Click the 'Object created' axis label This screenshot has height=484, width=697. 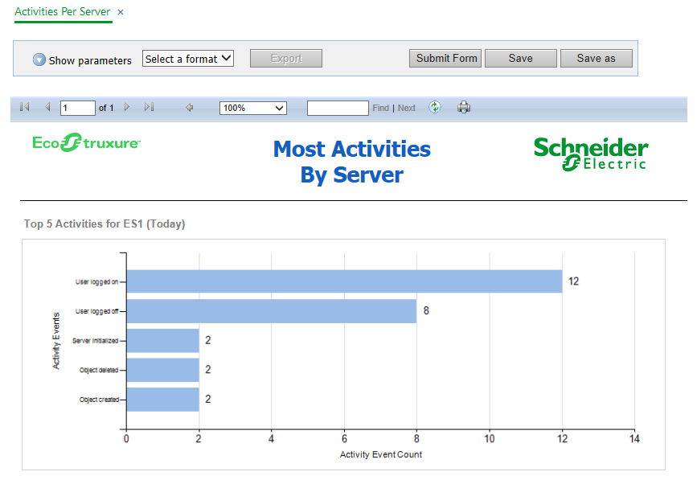click(99, 400)
